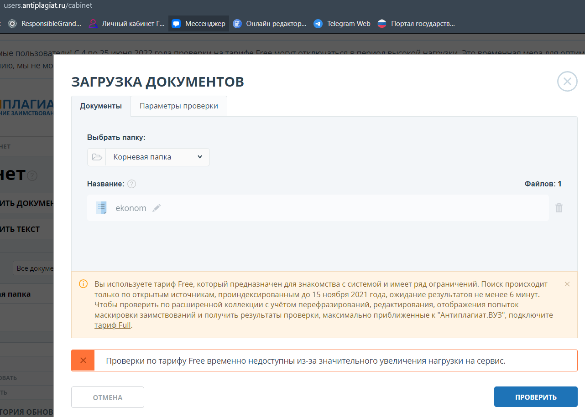Click help icon beside cabinet heading
The image size is (585, 417).
[x=32, y=176]
